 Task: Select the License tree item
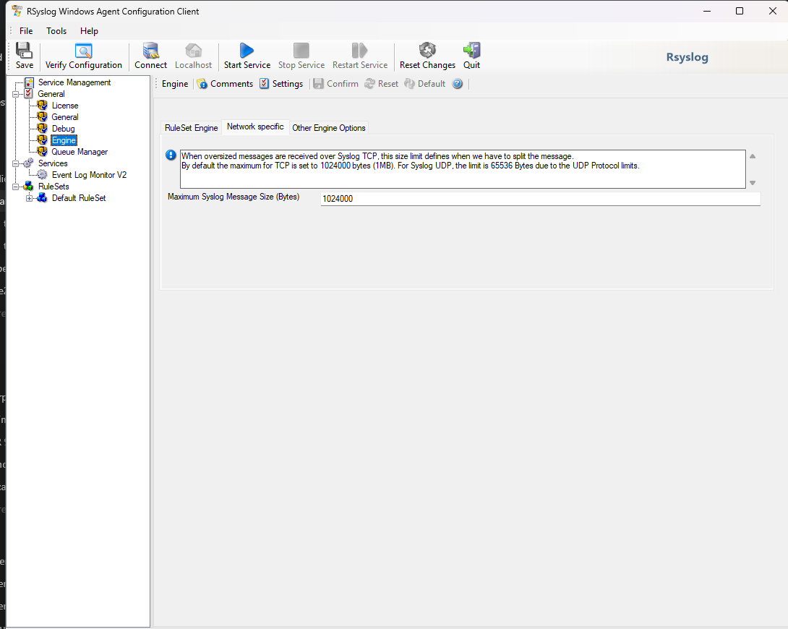(65, 106)
